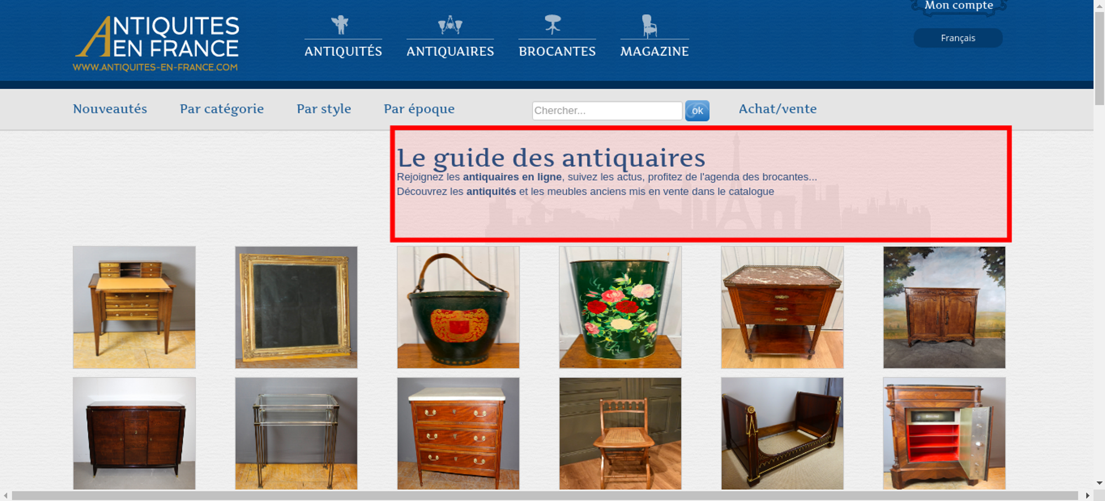
Task: Open the wooden folding chair thumbnail
Action: point(620,434)
